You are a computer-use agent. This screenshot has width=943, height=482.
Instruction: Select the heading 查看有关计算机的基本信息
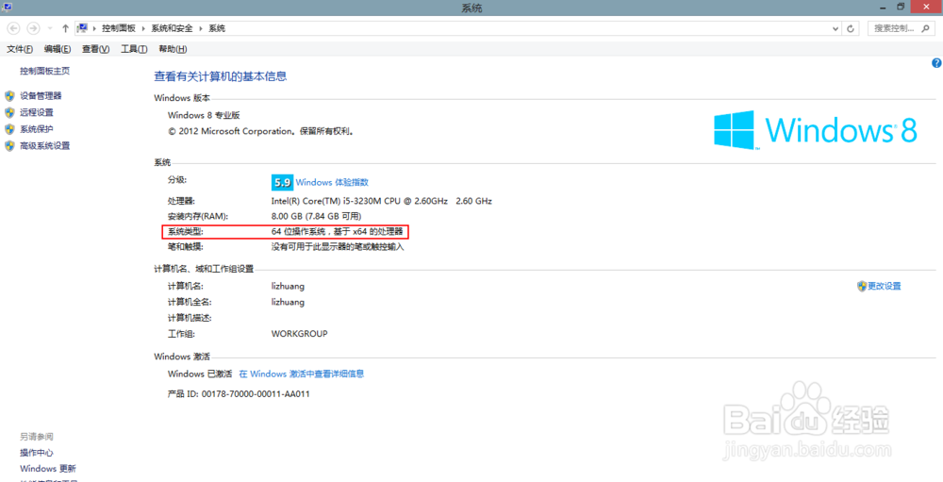point(221,76)
